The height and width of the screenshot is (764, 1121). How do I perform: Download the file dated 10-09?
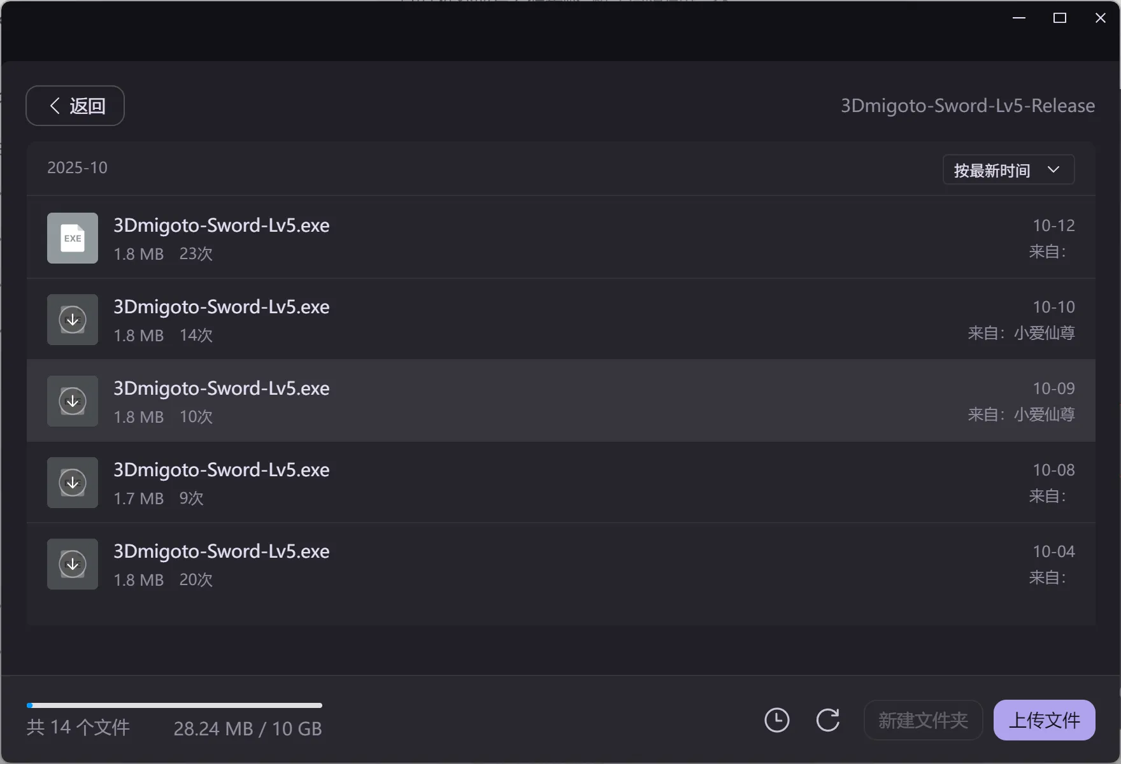(x=73, y=401)
